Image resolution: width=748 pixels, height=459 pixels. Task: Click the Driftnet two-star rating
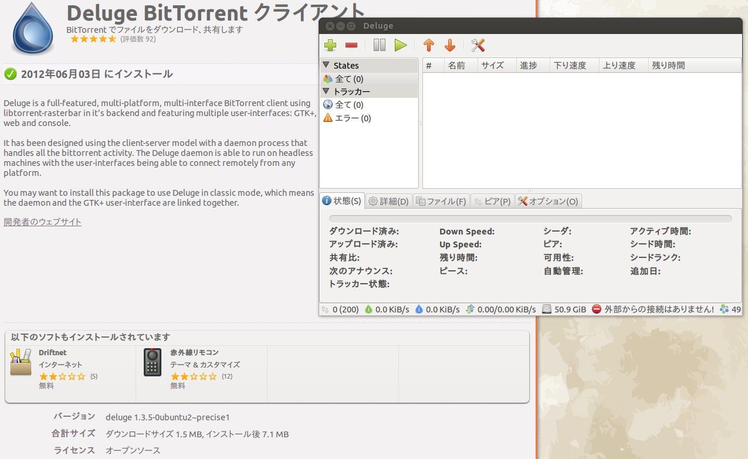62,376
